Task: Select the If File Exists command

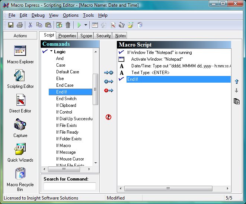Action: coord(67,125)
